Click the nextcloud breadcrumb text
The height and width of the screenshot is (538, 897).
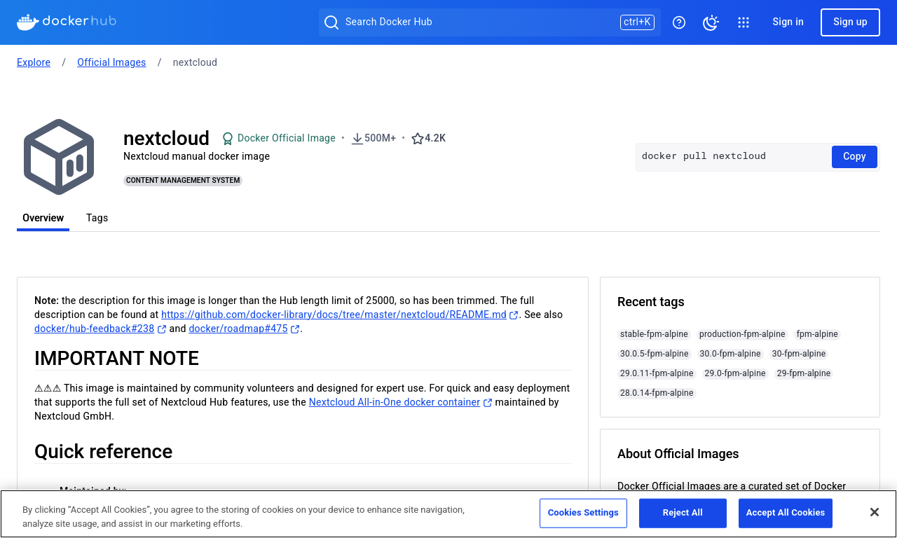195,62
